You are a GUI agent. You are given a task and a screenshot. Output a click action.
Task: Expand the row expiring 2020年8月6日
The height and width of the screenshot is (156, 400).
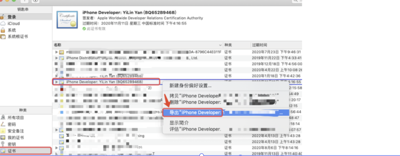click(57, 148)
